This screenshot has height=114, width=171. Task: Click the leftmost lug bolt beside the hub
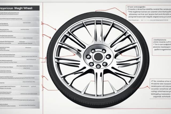click(88, 57)
